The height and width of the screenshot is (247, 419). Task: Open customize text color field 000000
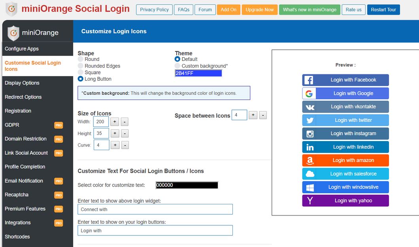187,185
